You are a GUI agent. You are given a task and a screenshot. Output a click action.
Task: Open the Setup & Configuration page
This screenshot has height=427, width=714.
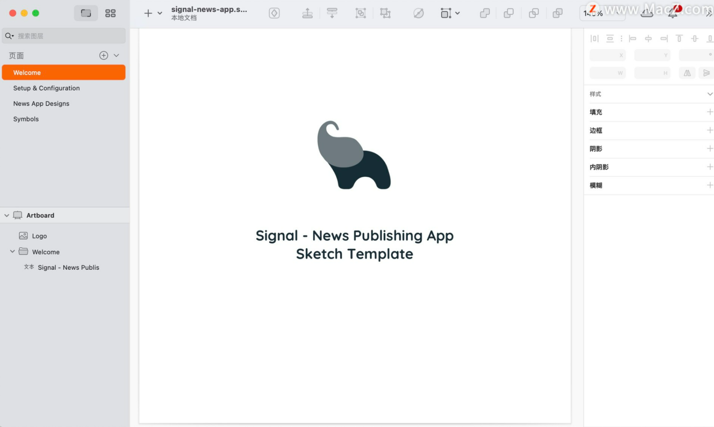64,88
